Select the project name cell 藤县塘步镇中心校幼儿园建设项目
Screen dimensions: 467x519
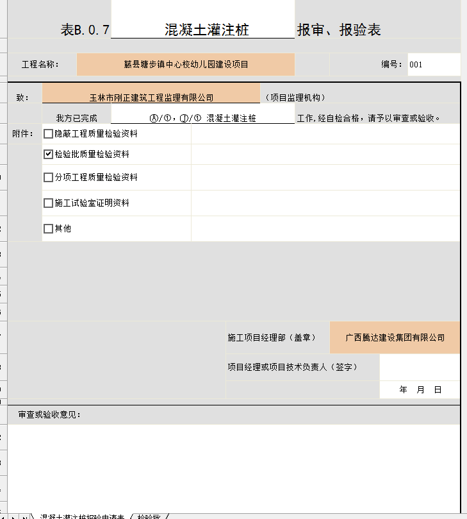click(x=186, y=65)
